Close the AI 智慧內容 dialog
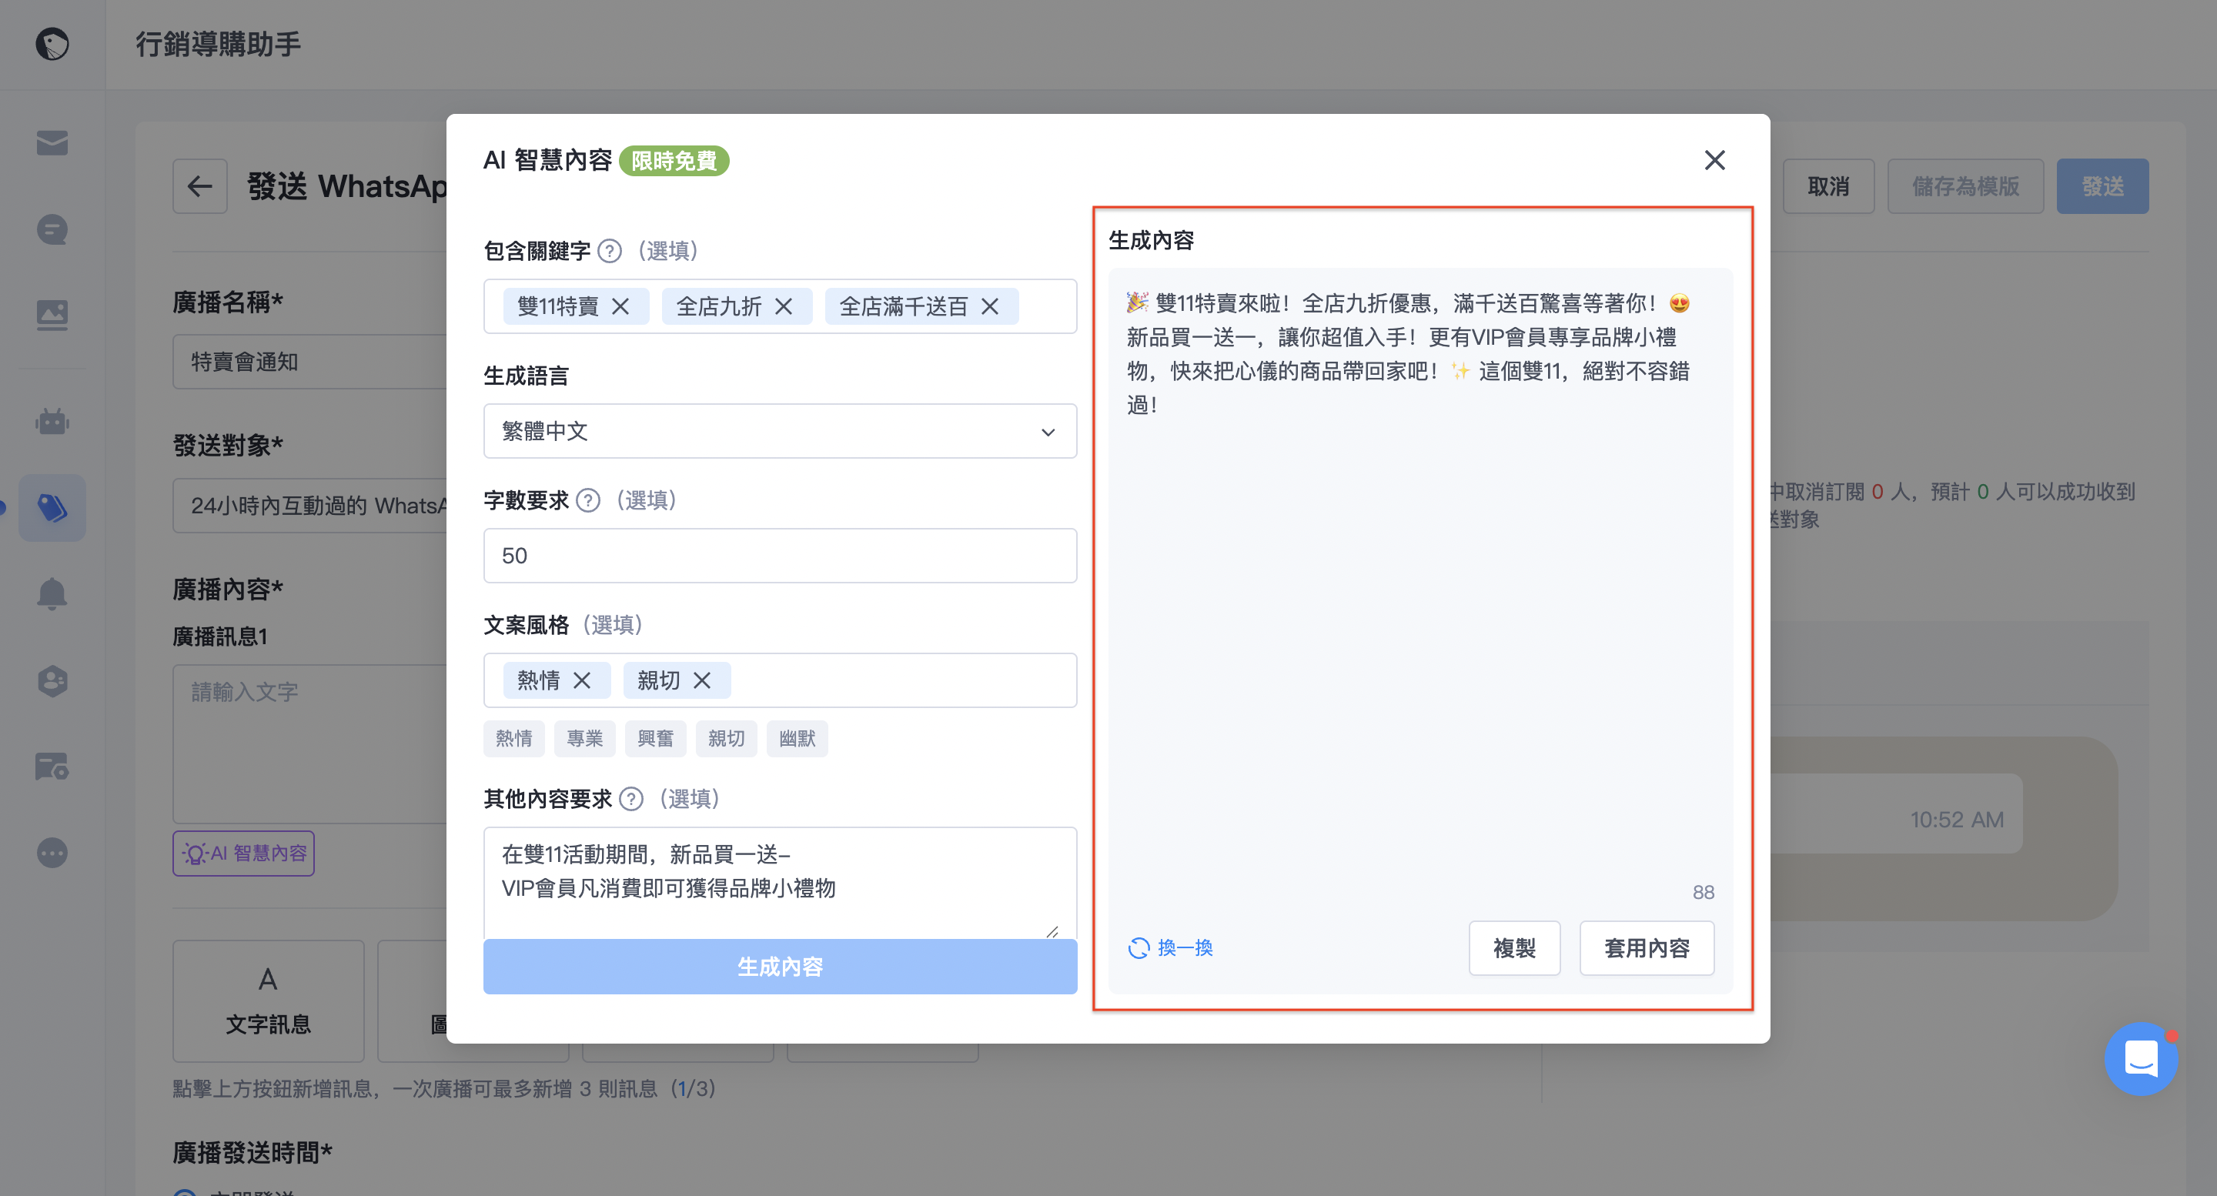 [x=1714, y=160]
